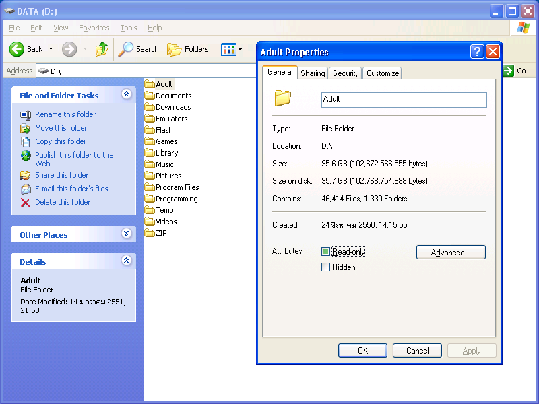The height and width of the screenshot is (404, 539).
Task: Open the Edit menu
Action: pyautogui.click(x=36, y=28)
